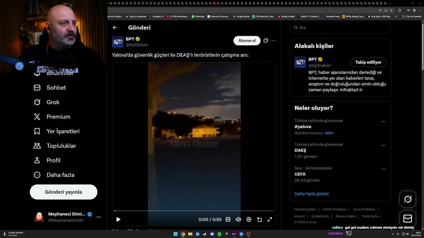
Task: Expand Daha fazla in the sidebar
Action: click(54, 175)
